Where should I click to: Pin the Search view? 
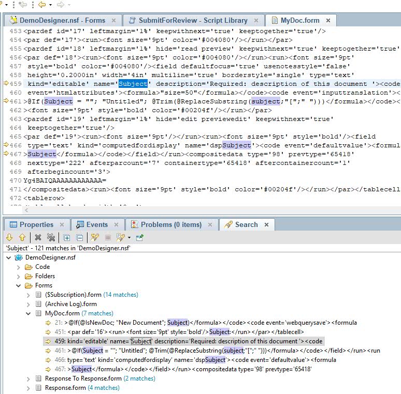[x=140, y=238]
